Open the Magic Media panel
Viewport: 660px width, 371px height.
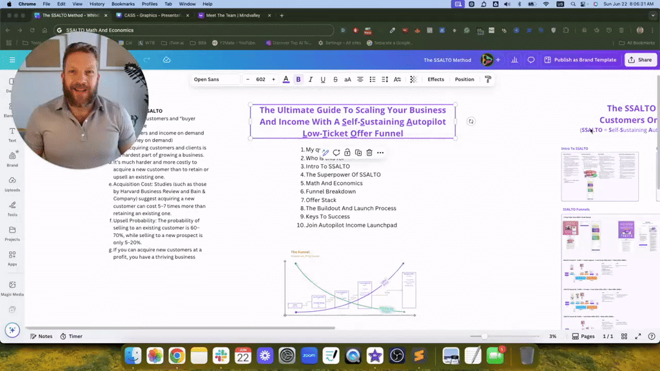pos(12,289)
